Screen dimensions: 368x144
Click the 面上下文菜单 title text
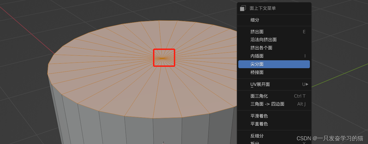coord(263,8)
